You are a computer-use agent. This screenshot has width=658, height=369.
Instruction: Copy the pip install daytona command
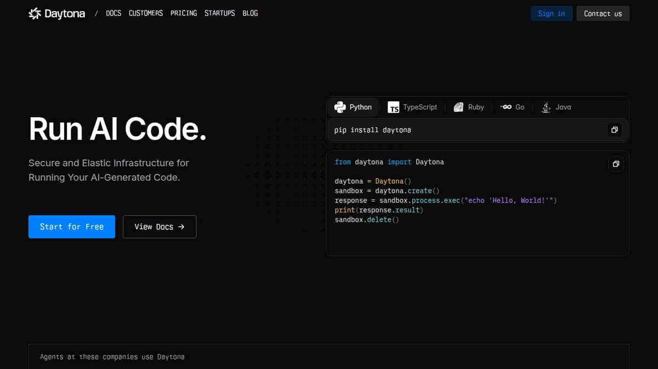[615, 130]
